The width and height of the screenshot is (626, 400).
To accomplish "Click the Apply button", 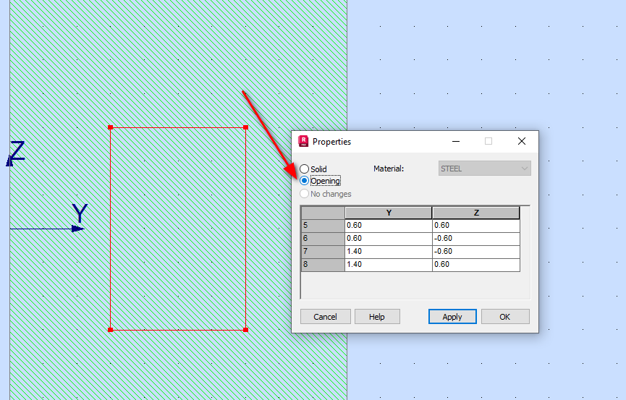I will [x=452, y=317].
